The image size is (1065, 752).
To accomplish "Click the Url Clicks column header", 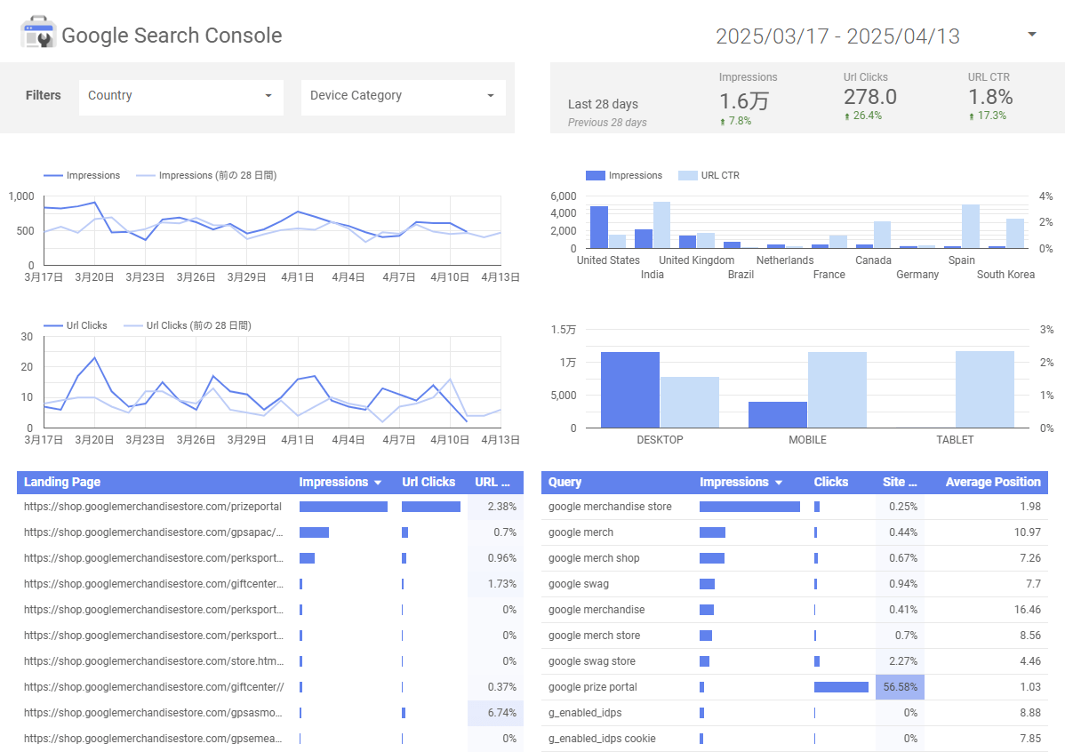I will click(x=428, y=483).
